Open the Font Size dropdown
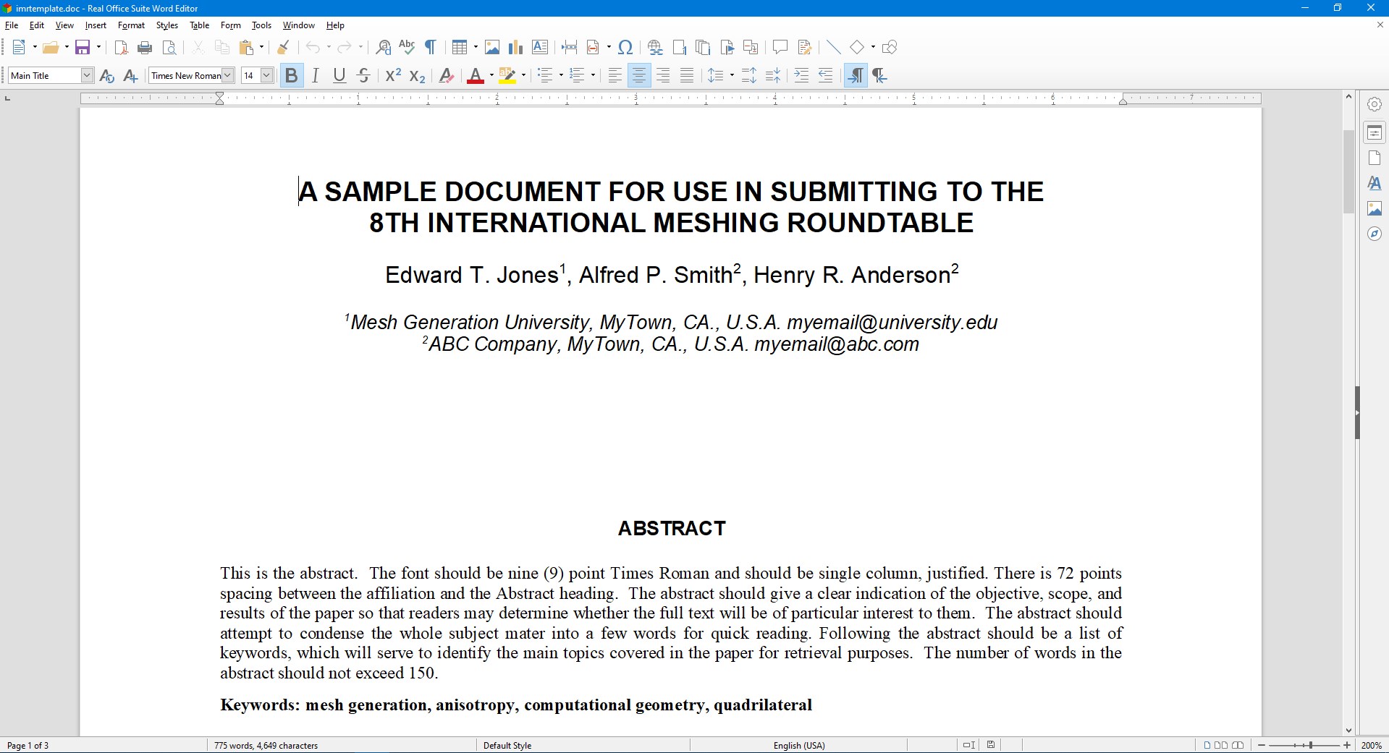The width and height of the screenshot is (1389, 753). [x=266, y=75]
